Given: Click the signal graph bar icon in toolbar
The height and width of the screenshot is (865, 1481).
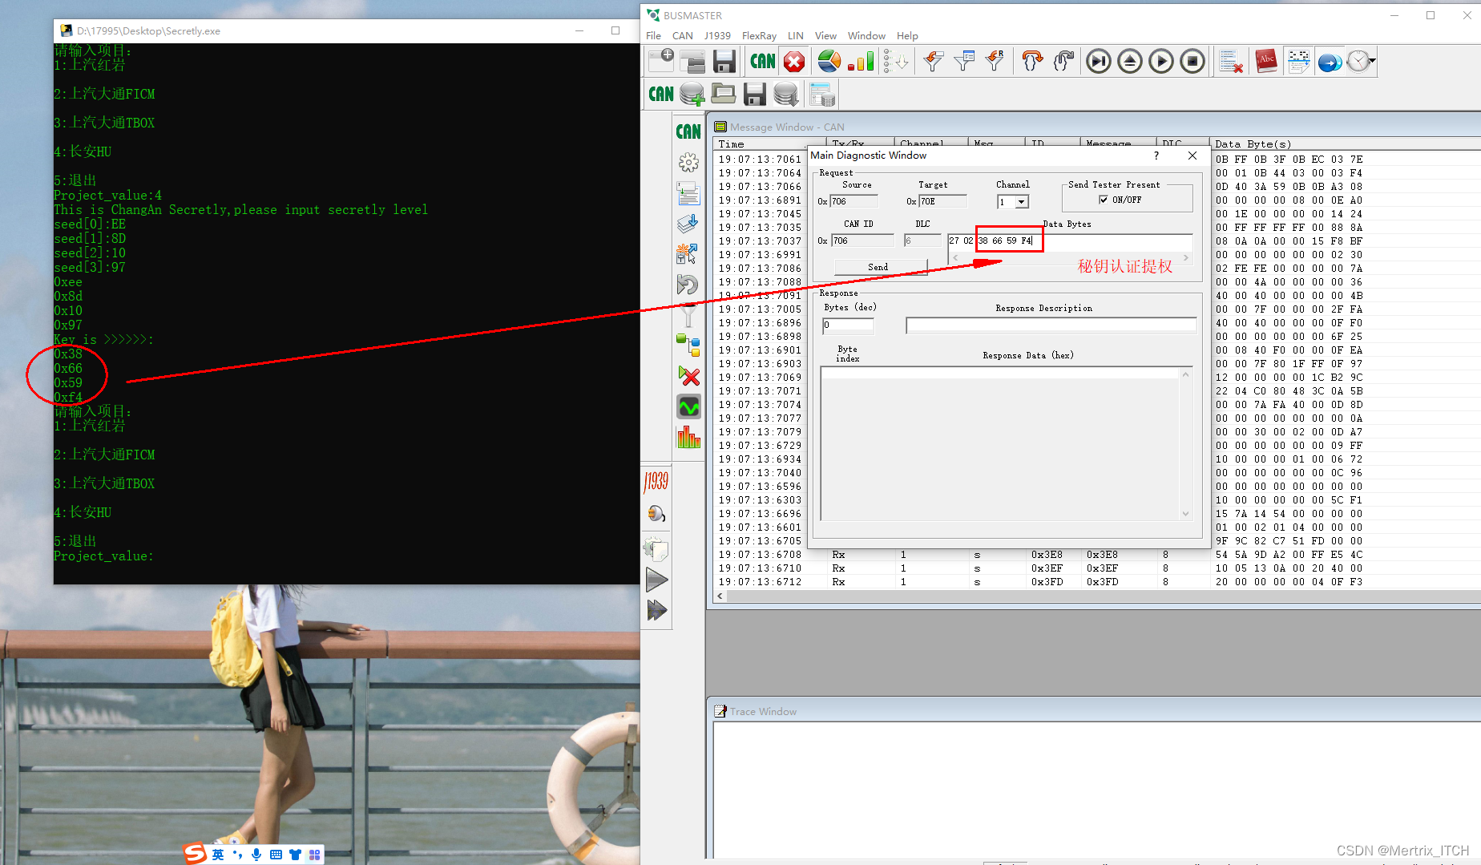Looking at the screenshot, I should tap(861, 62).
